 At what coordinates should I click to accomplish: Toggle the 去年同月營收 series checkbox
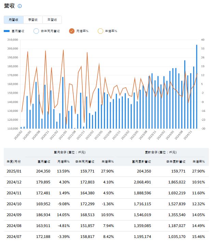pos(36,31)
